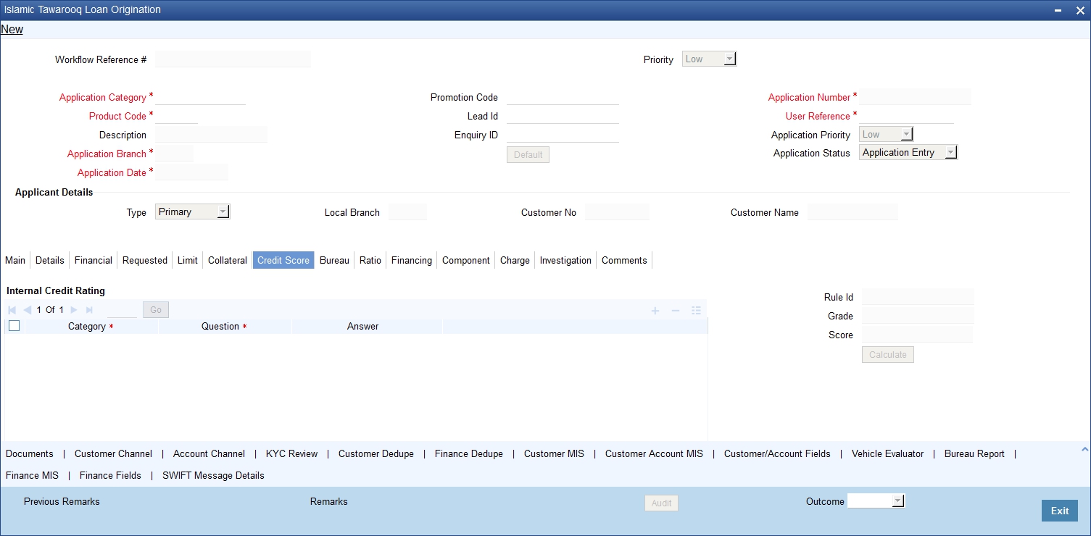Screen dimensions: 1091x536
Task: Select the Collateral tab
Action: point(228,260)
